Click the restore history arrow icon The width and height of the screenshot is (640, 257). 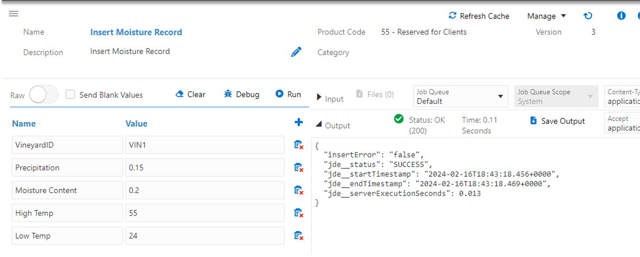588,16
